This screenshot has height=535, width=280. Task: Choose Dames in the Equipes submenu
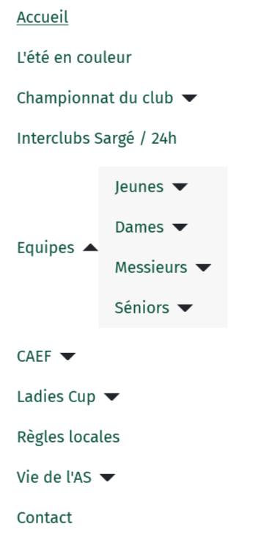tap(139, 228)
